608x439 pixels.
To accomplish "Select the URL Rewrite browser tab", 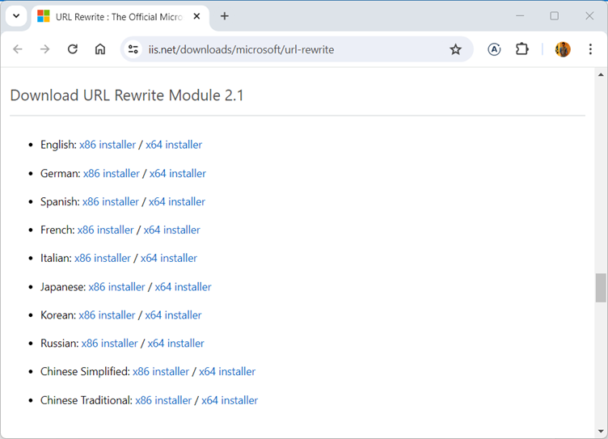I will (x=113, y=16).
